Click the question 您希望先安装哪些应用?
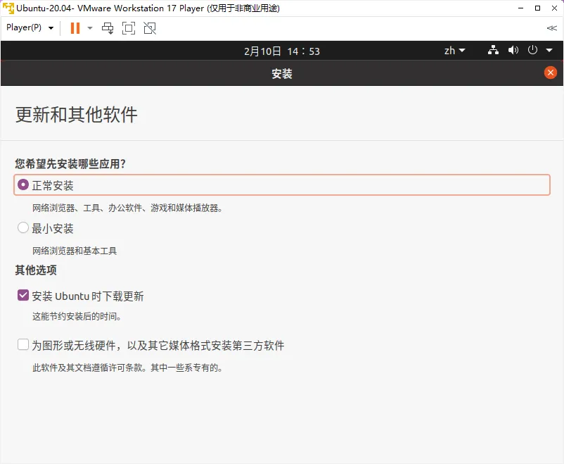The width and height of the screenshot is (564, 464). 70,164
